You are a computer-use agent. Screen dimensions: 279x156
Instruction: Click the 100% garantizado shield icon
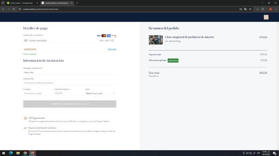click(25, 118)
